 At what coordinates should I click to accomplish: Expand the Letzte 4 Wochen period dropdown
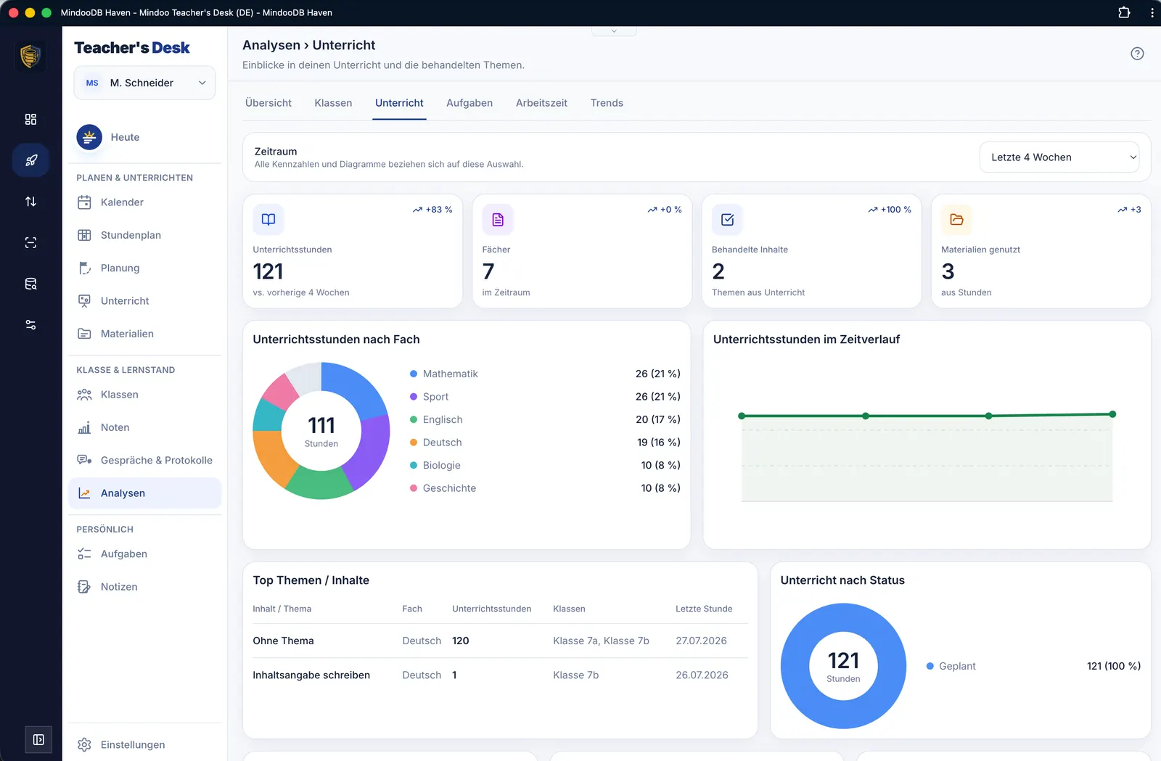[1059, 157]
